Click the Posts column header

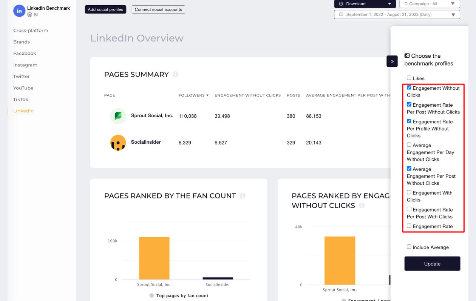click(294, 95)
